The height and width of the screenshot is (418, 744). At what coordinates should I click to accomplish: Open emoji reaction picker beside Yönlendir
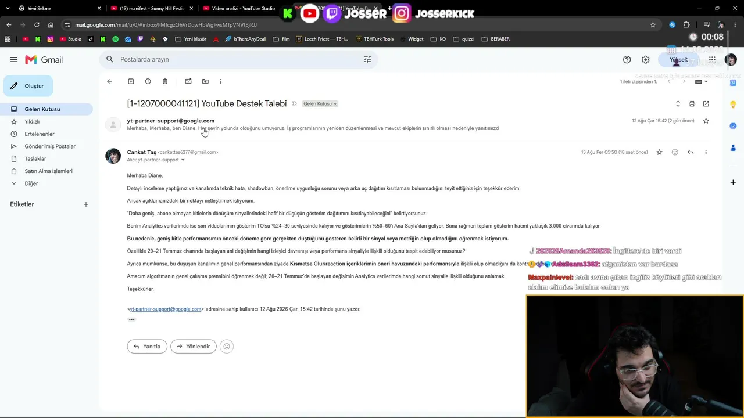(227, 347)
